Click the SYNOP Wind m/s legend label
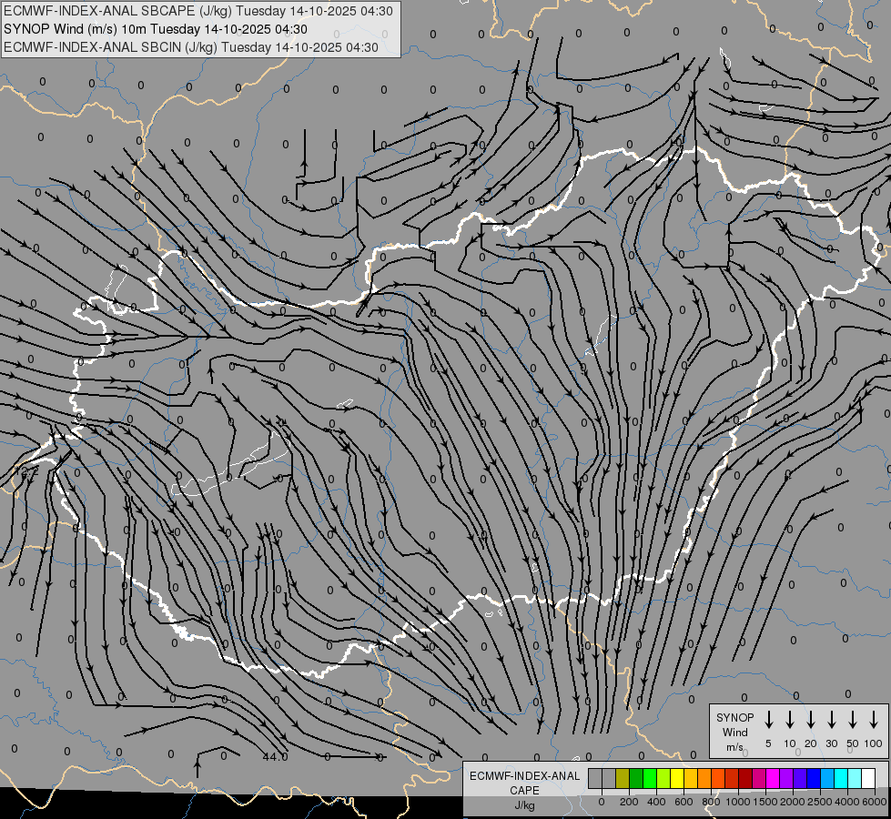This screenshot has width=891, height=819. tap(735, 732)
